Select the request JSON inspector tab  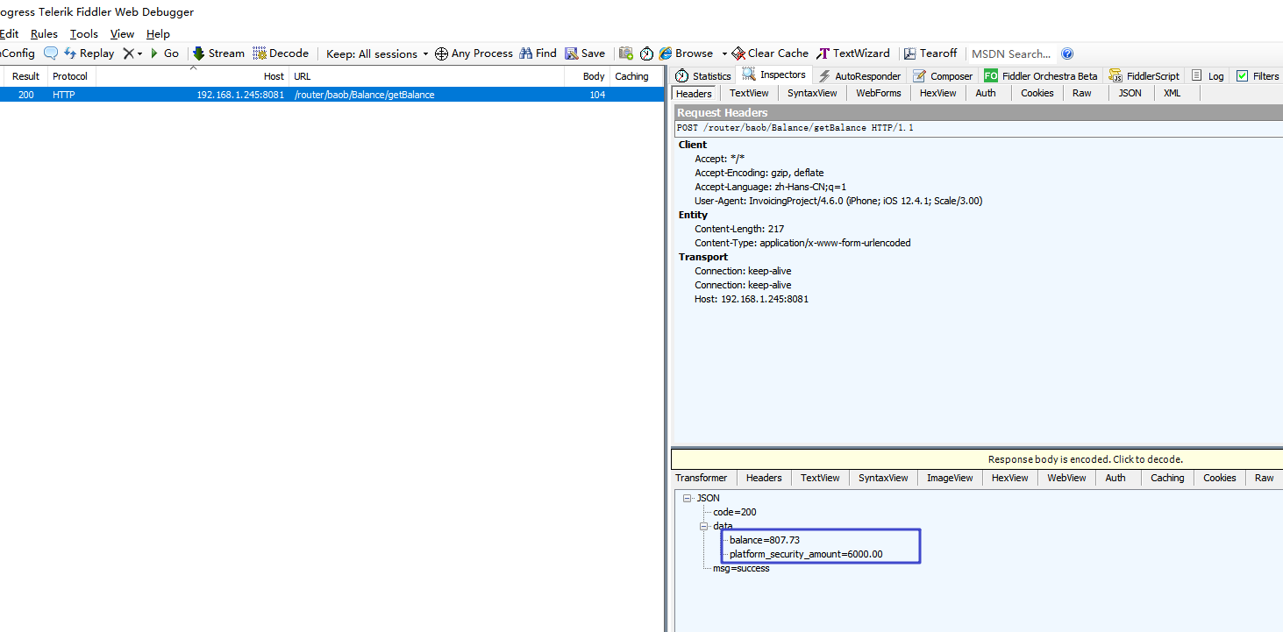tap(1130, 93)
